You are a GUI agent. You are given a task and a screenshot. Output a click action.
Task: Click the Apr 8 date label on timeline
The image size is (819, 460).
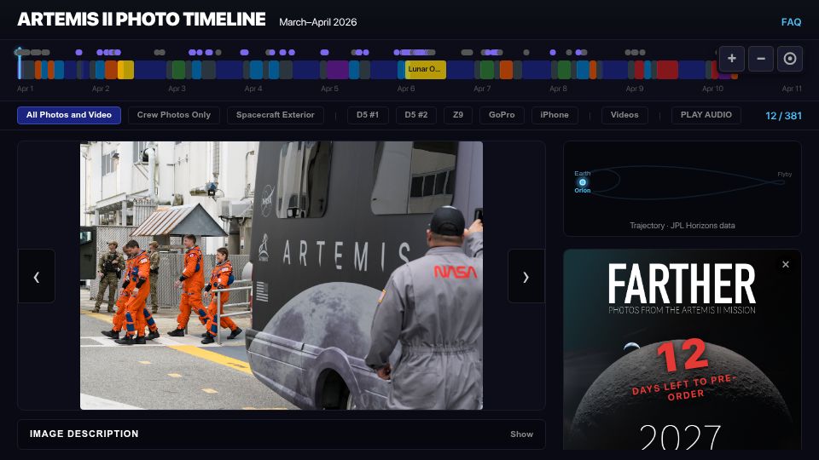click(x=558, y=89)
